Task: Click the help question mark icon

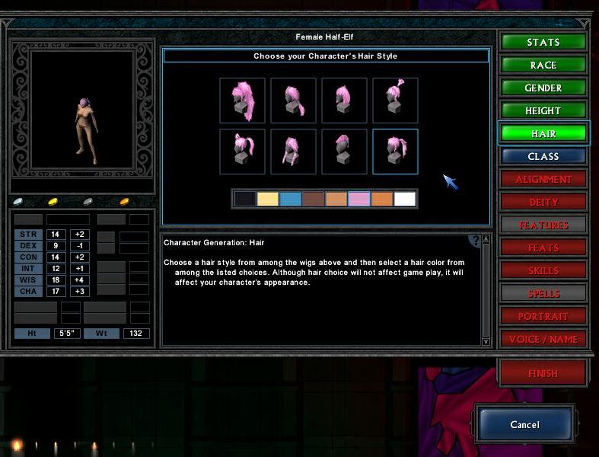Action: click(476, 241)
